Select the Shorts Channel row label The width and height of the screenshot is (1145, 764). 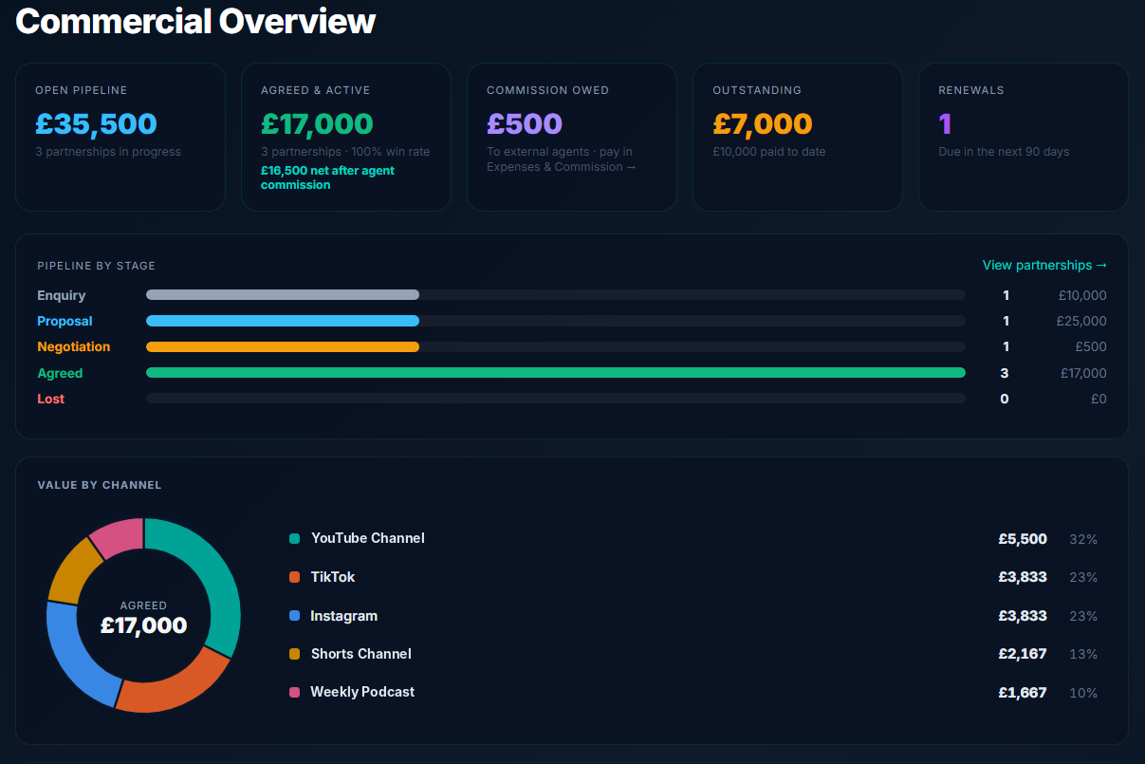pos(361,654)
